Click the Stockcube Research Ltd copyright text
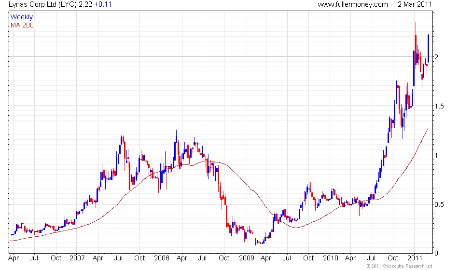473x270 pixels. click(400, 266)
